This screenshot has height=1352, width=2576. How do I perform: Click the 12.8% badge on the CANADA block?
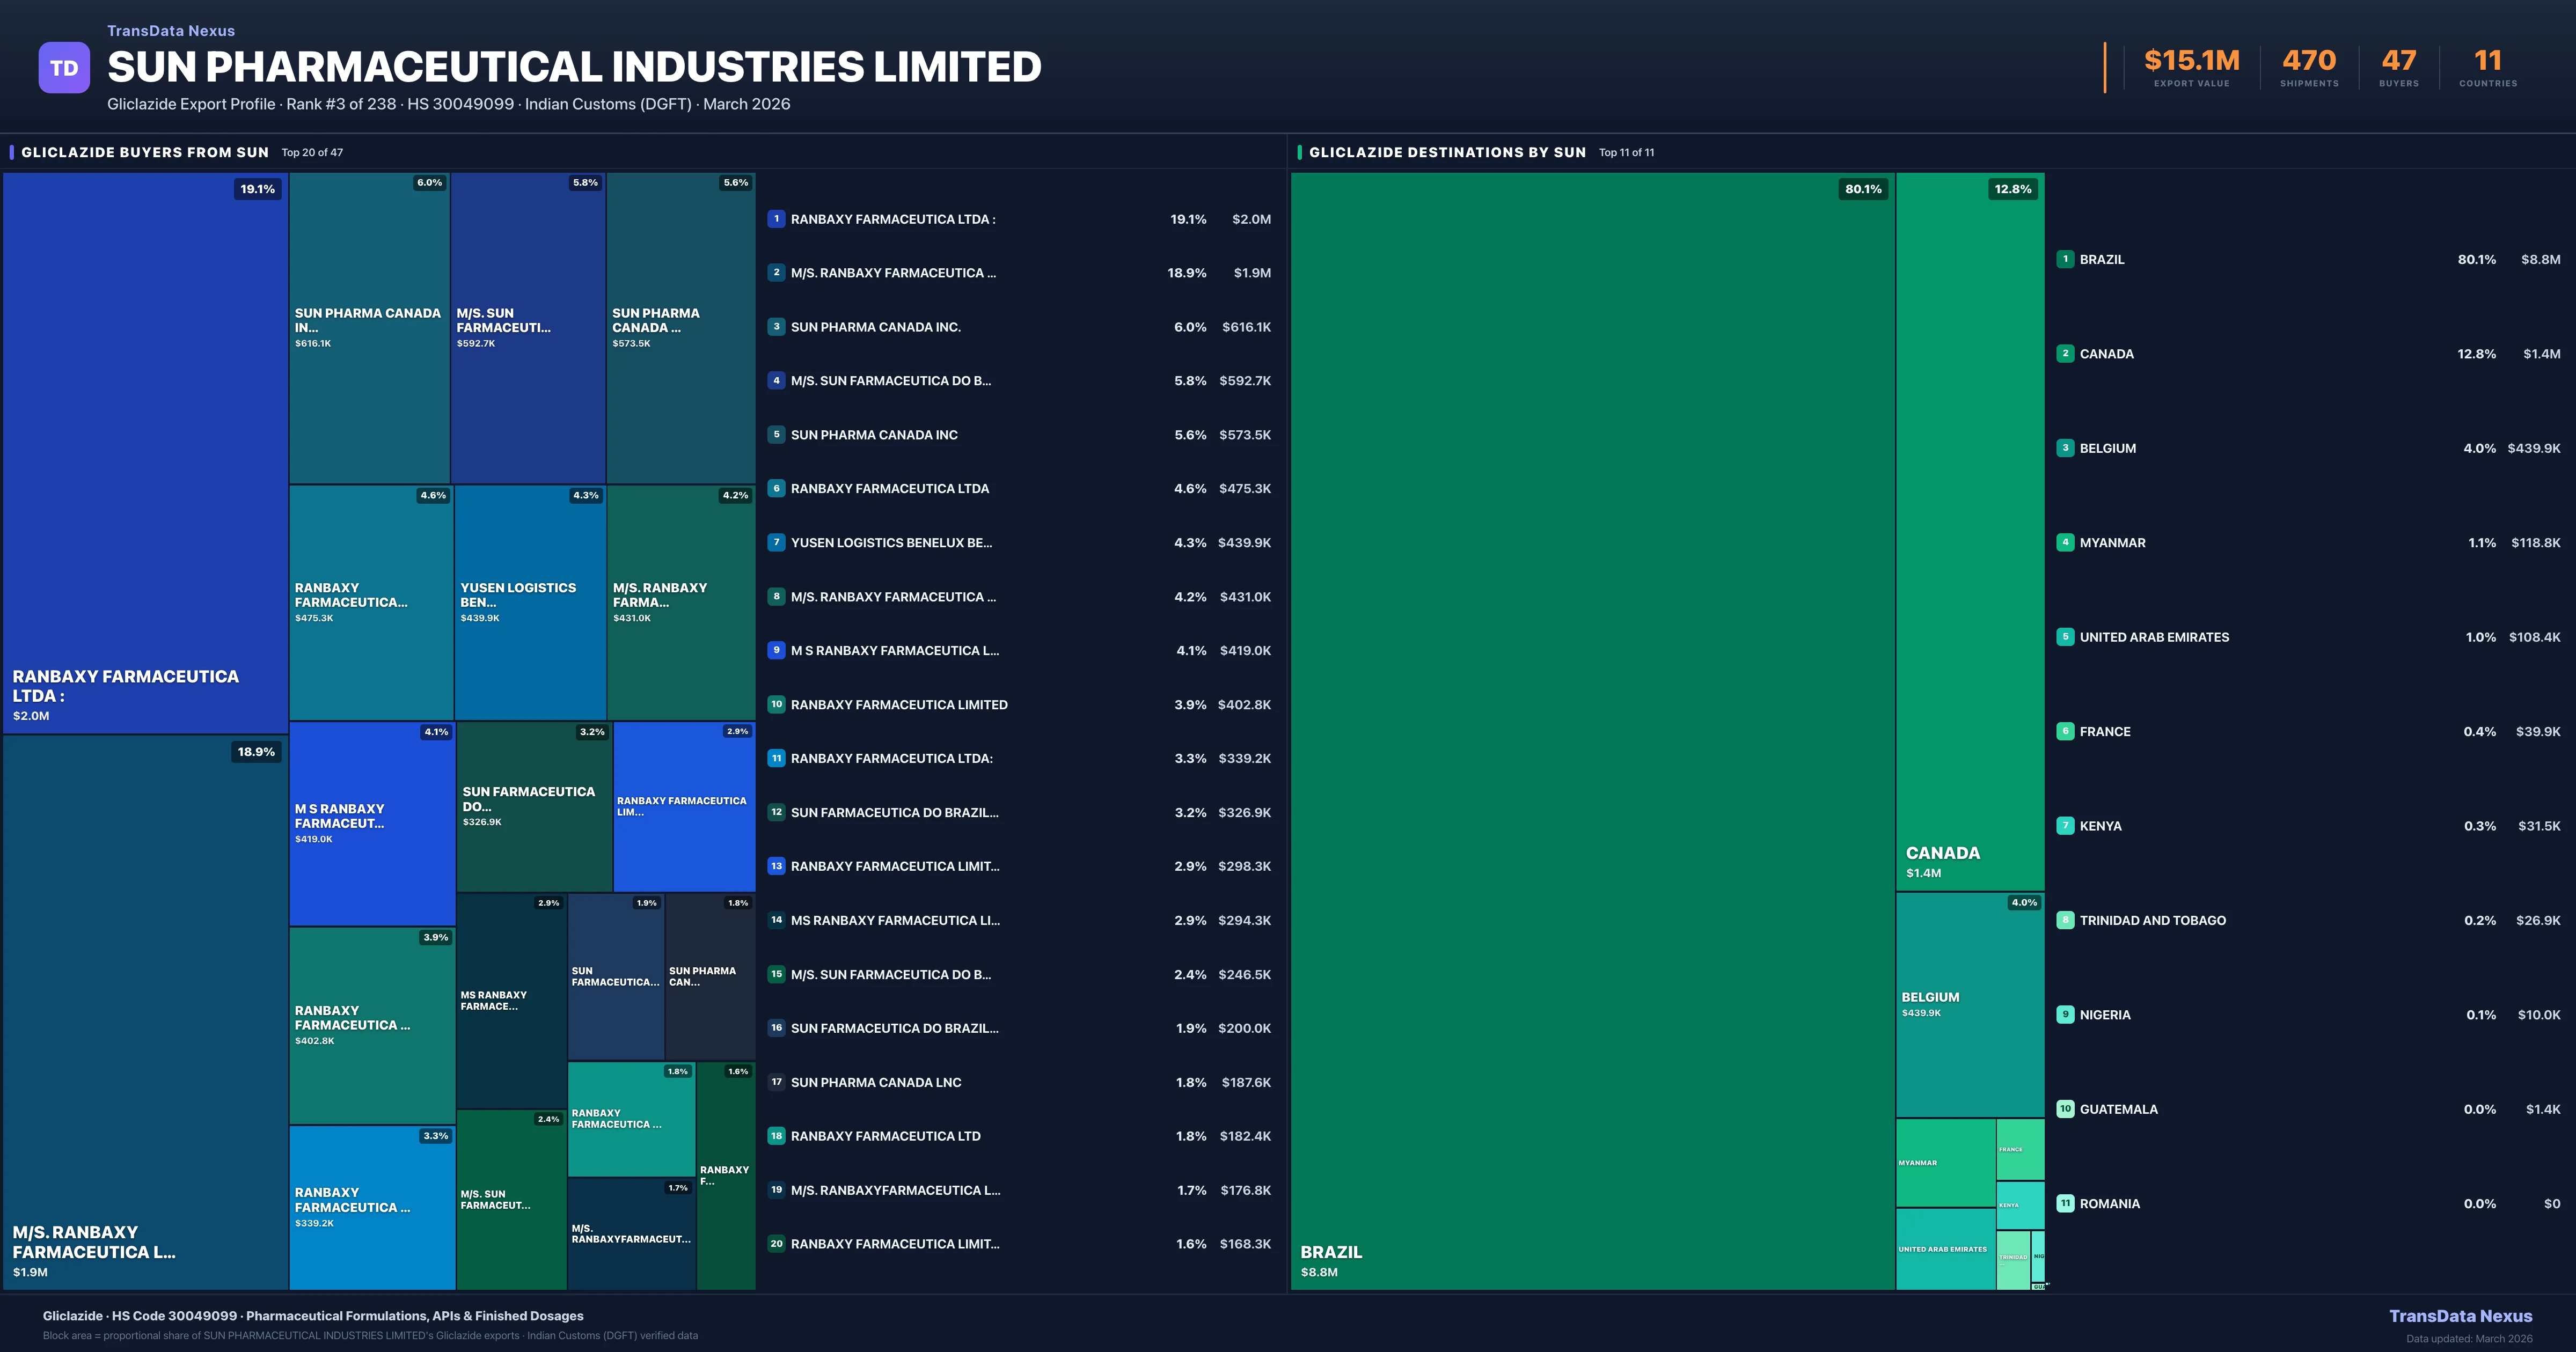click(2011, 188)
